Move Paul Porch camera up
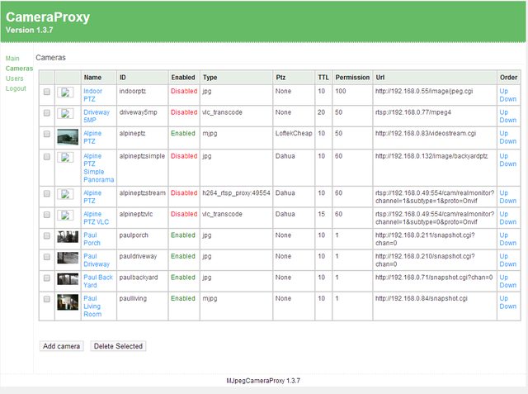528x394 pixels. pos(504,235)
